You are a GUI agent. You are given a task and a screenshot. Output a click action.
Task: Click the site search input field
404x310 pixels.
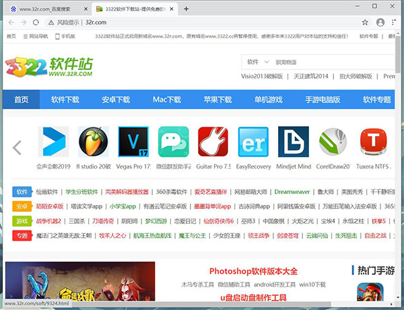334,62
